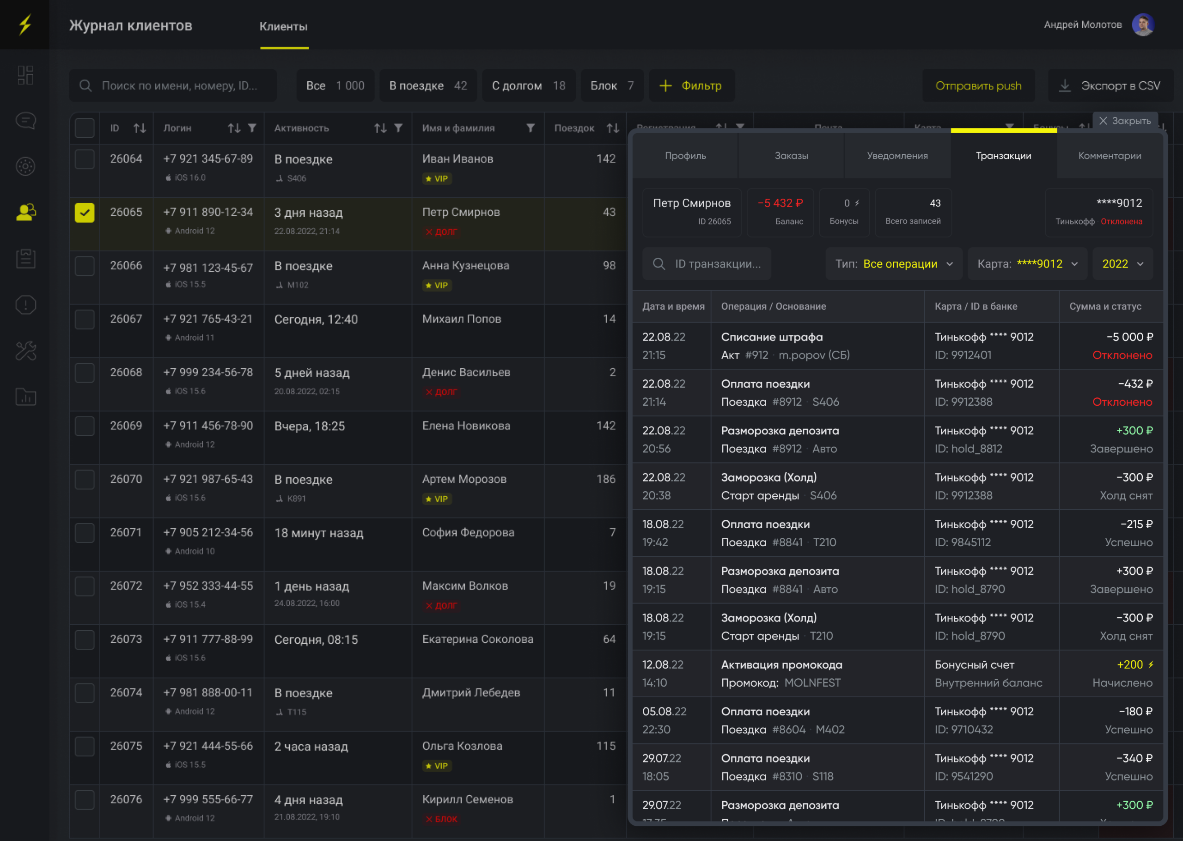Check the row 26066 Анна Кузнецова checkbox

pyautogui.click(x=85, y=266)
